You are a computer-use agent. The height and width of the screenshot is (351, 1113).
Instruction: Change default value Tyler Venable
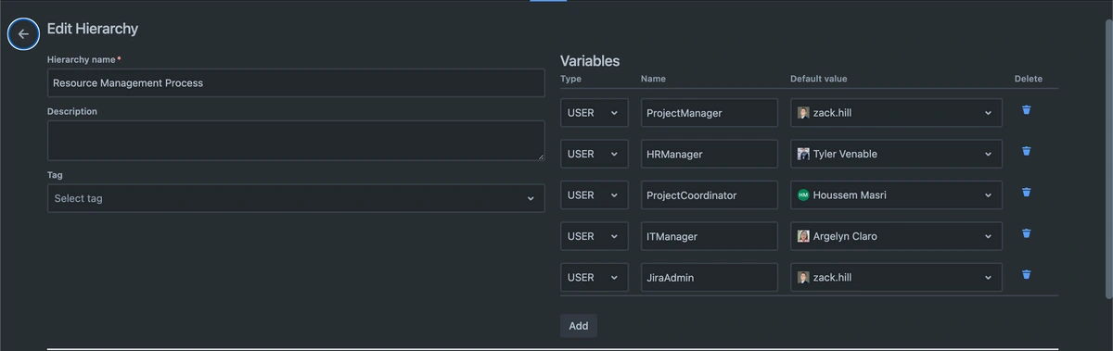tap(896, 154)
